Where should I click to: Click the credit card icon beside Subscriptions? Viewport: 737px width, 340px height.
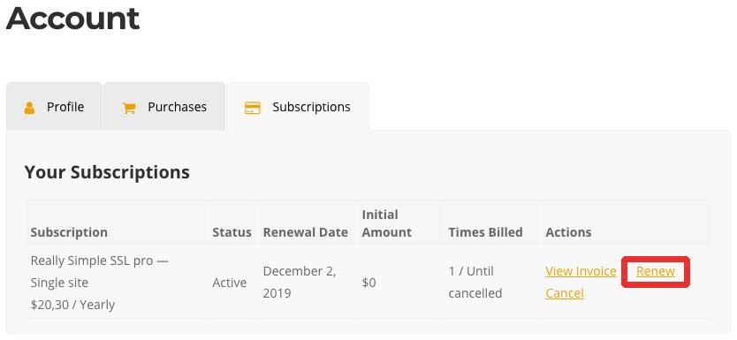(253, 108)
